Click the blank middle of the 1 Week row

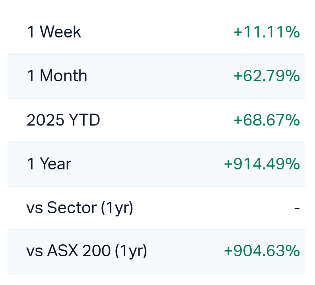click(x=159, y=32)
